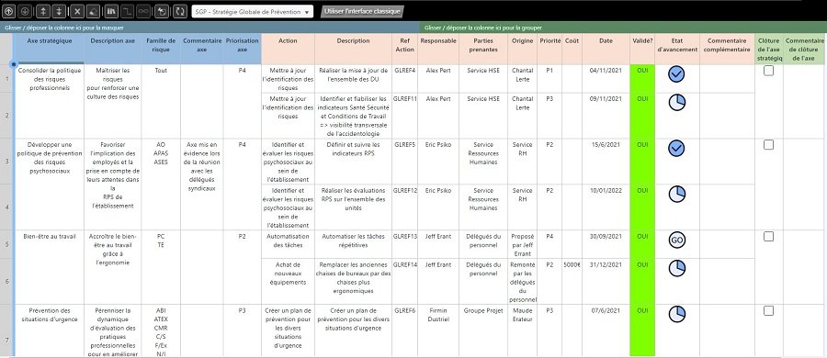The width and height of the screenshot is (827, 358).
Task: Click the GO status icon for GLREF13
Action: pos(676,240)
